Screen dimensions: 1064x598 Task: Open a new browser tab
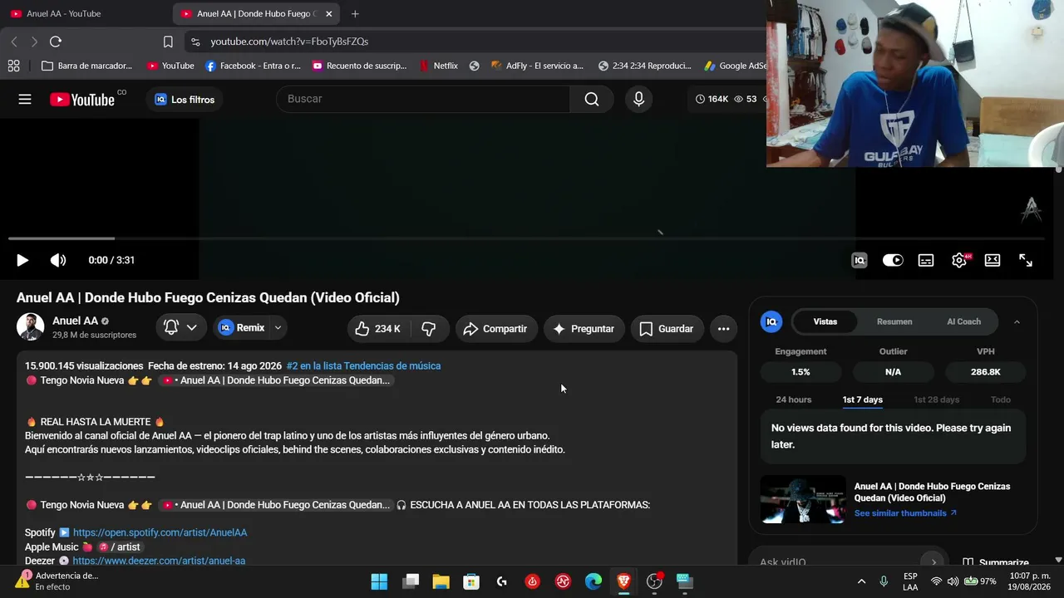[355, 13]
